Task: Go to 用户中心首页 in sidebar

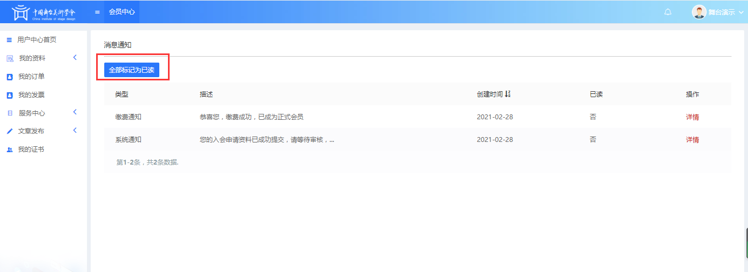Action: pos(37,39)
